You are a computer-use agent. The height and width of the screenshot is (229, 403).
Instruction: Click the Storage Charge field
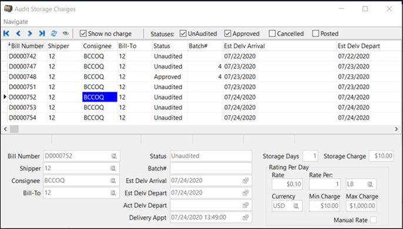[x=381, y=156]
